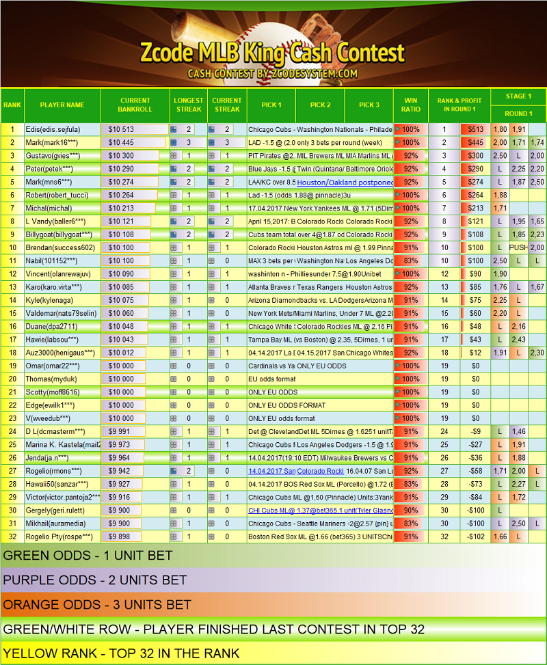Click ONLY EU ODDS FORMAT pick in Edge row
The width and height of the screenshot is (547, 665).
(287, 405)
